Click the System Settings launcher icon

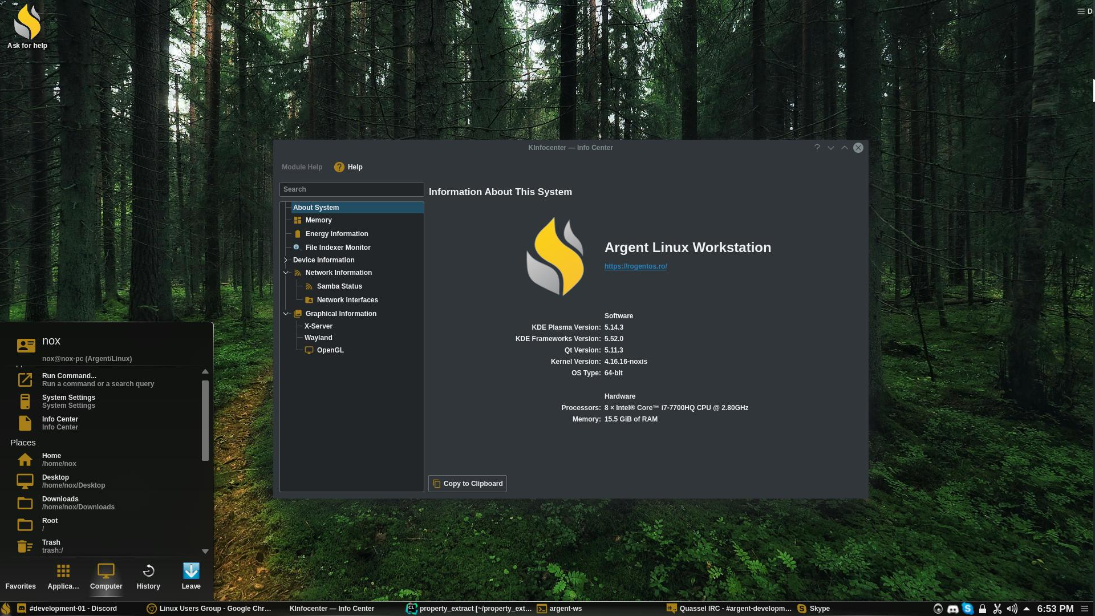(x=25, y=402)
